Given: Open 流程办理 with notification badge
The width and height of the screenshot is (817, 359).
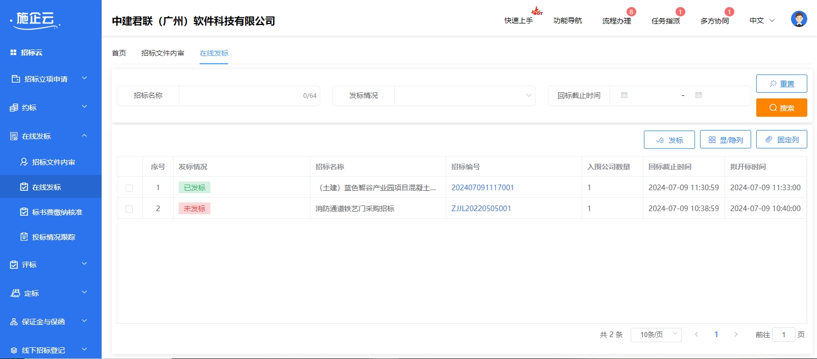Looking at the screenshot, I should [x=616, y=20].
